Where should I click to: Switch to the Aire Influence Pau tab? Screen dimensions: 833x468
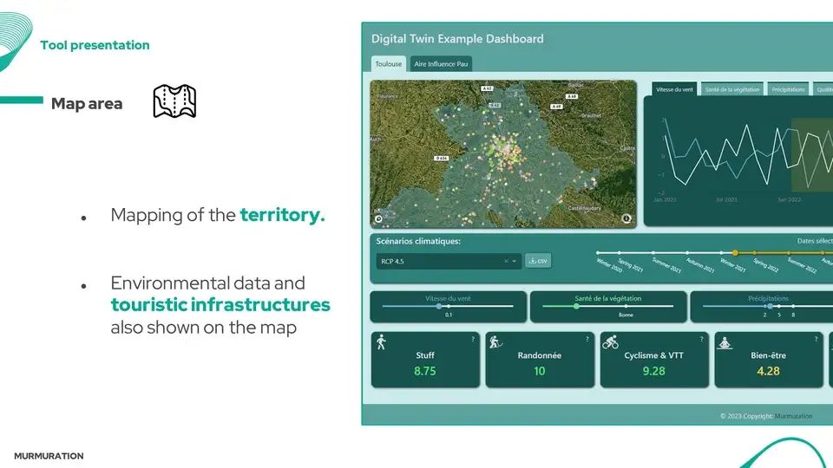point(443,64)
